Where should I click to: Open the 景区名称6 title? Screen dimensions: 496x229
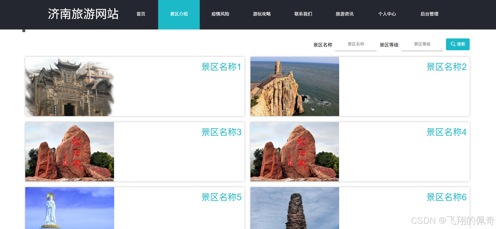point(447,197)
